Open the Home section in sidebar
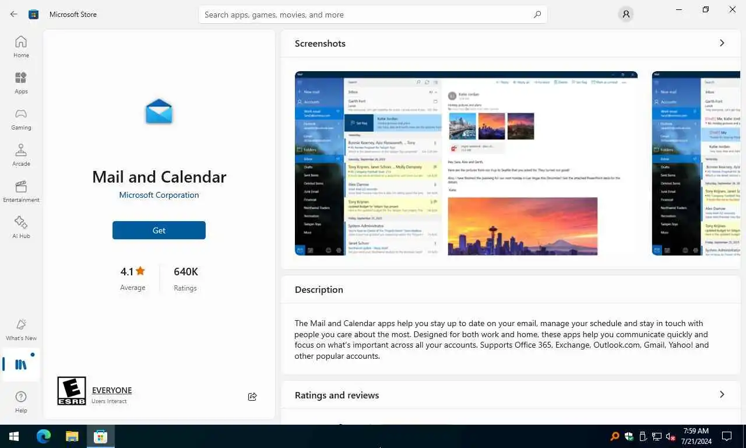This screenshot has width=746, height=448. [x=21, y=47]
